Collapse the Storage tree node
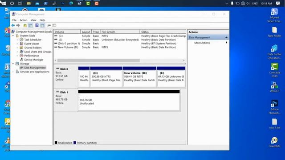The height and width of the screenshot is (160, 285). click(x=13, y=64)
